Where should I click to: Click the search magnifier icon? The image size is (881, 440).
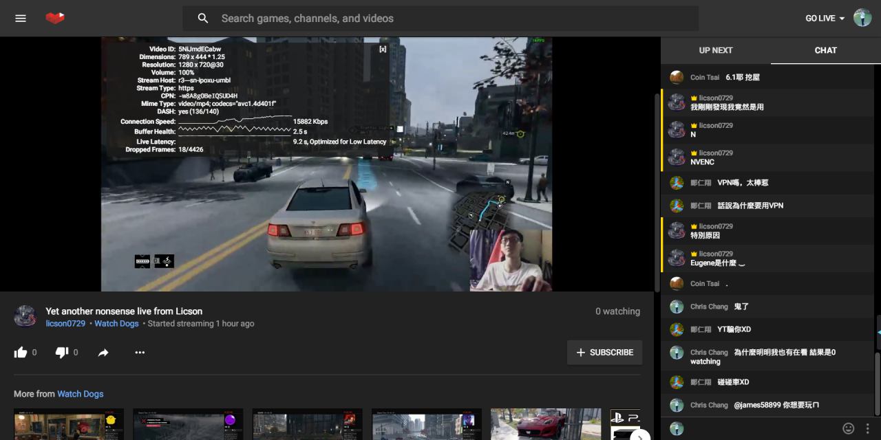point(203,19)
